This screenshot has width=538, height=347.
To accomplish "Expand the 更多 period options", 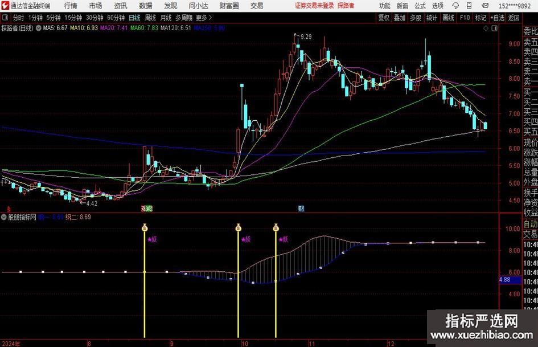I will click(x=204, y=18).
